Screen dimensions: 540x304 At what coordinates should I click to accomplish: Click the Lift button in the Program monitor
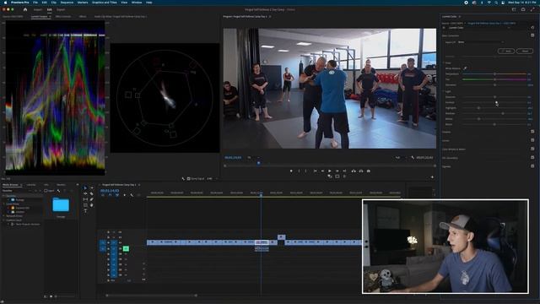click(354, 171)
